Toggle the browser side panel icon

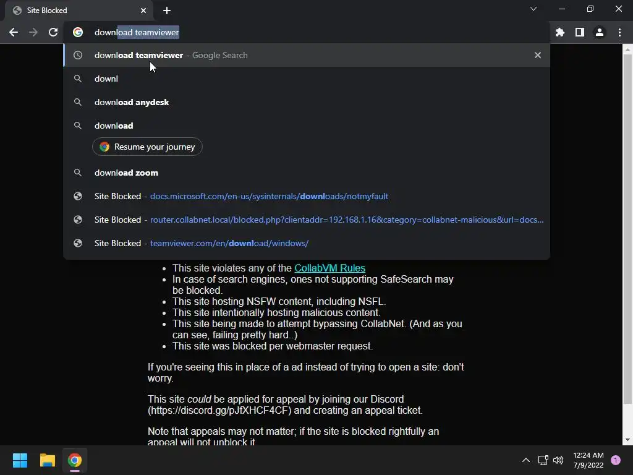point(580,32)
